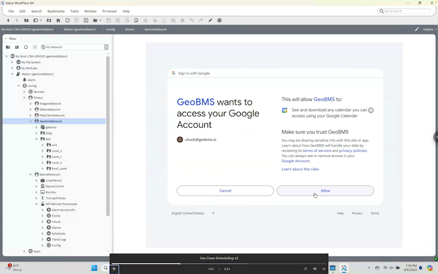The height and width of the screenshot is (274, 438).
Task: Open the video player fullscreen icon
Action: (x=306, y=269)
